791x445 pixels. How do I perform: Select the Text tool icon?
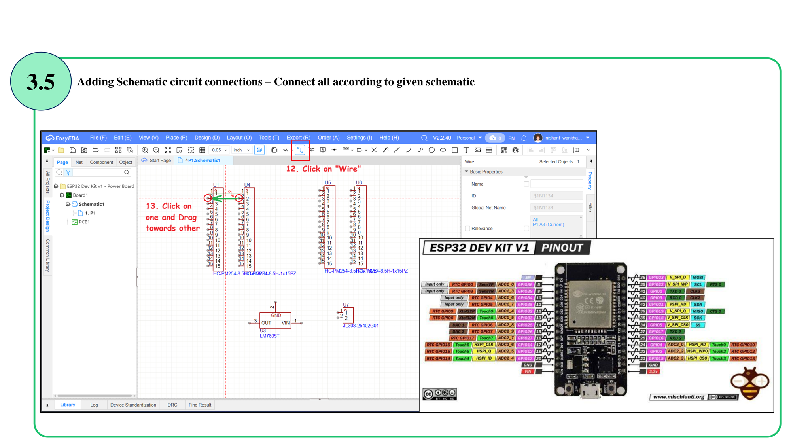466,150
